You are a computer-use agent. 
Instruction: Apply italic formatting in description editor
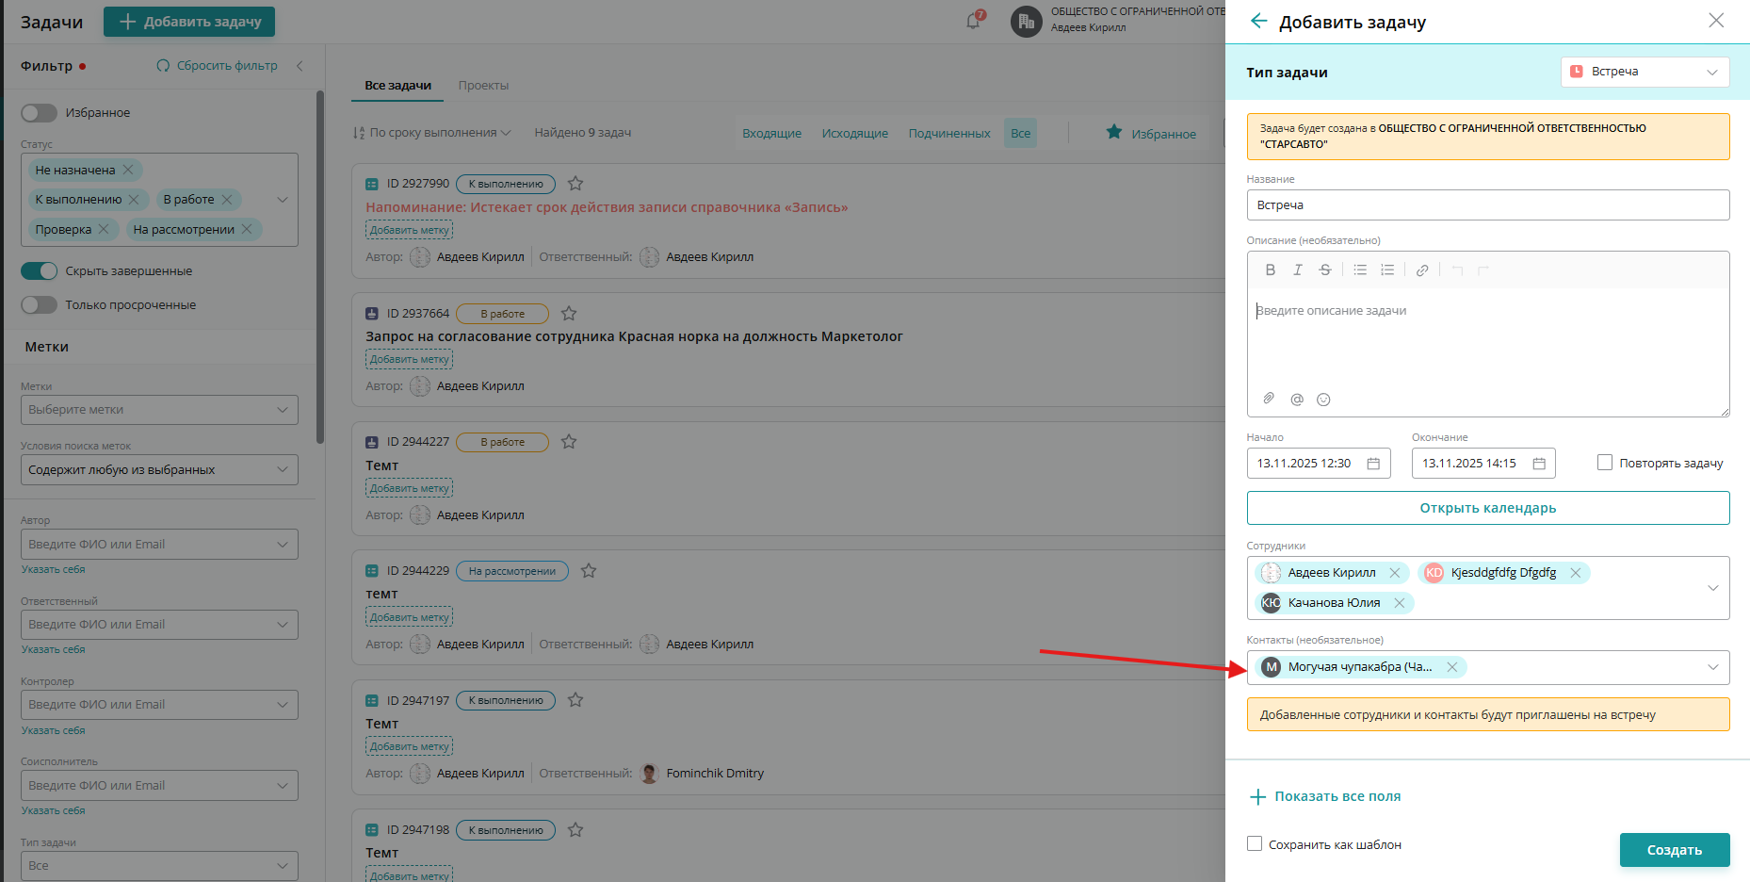point(1298,269)
